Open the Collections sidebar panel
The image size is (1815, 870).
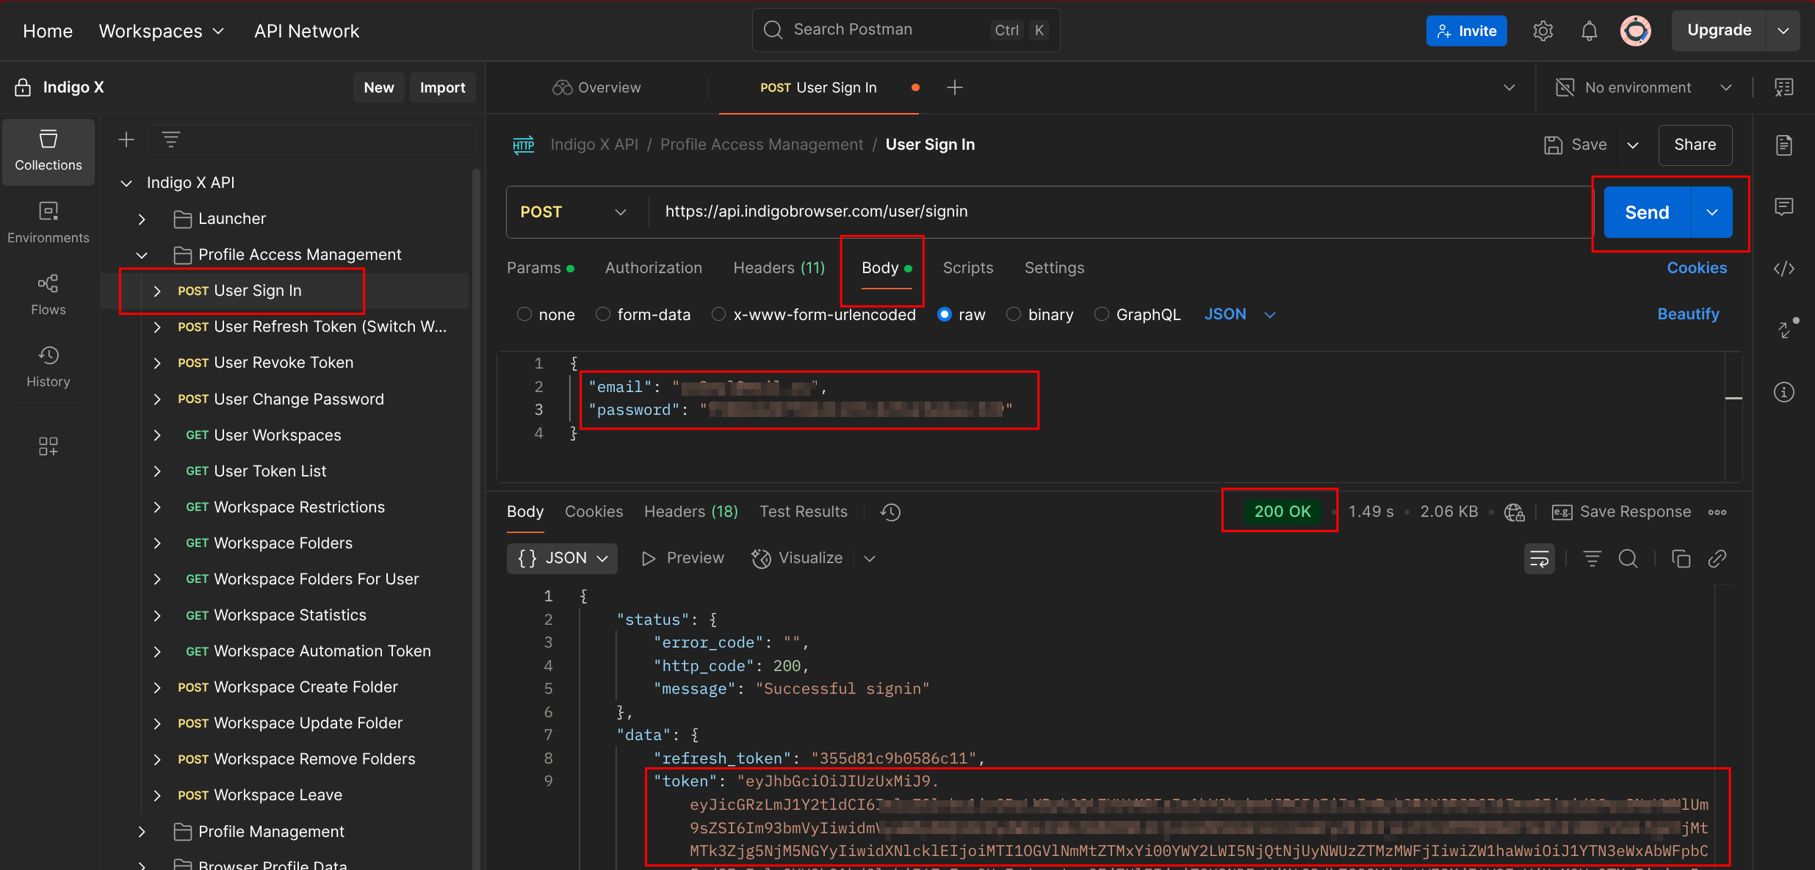(x=48, y=151)
